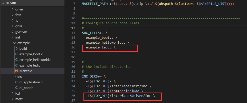Image resolution: width=247 pixels, height=103 pixels.
Task: Collapse the QL-SDK root folder
Action: click(3, 4)
